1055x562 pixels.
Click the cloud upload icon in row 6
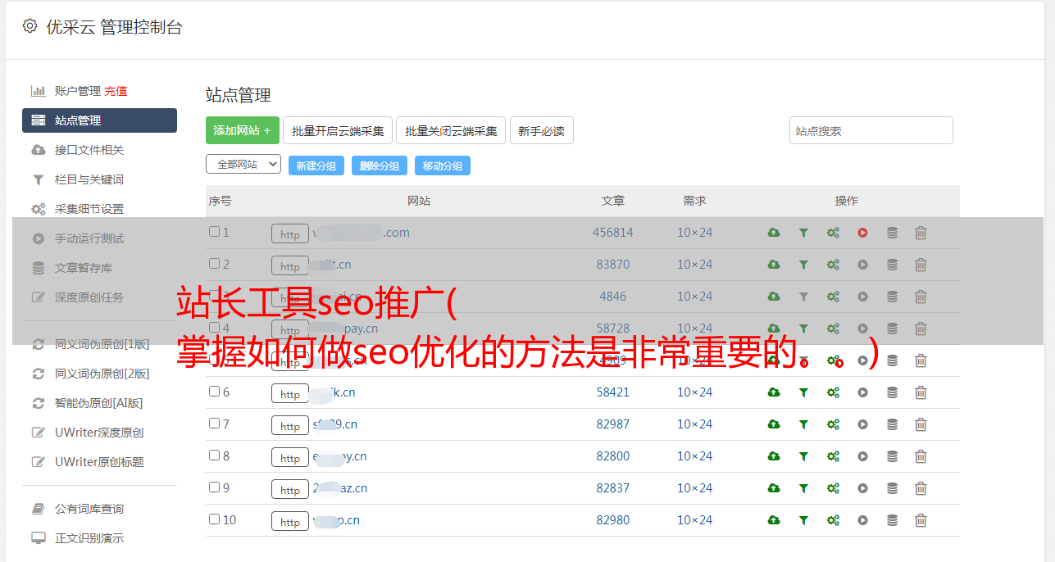(774, 392)
